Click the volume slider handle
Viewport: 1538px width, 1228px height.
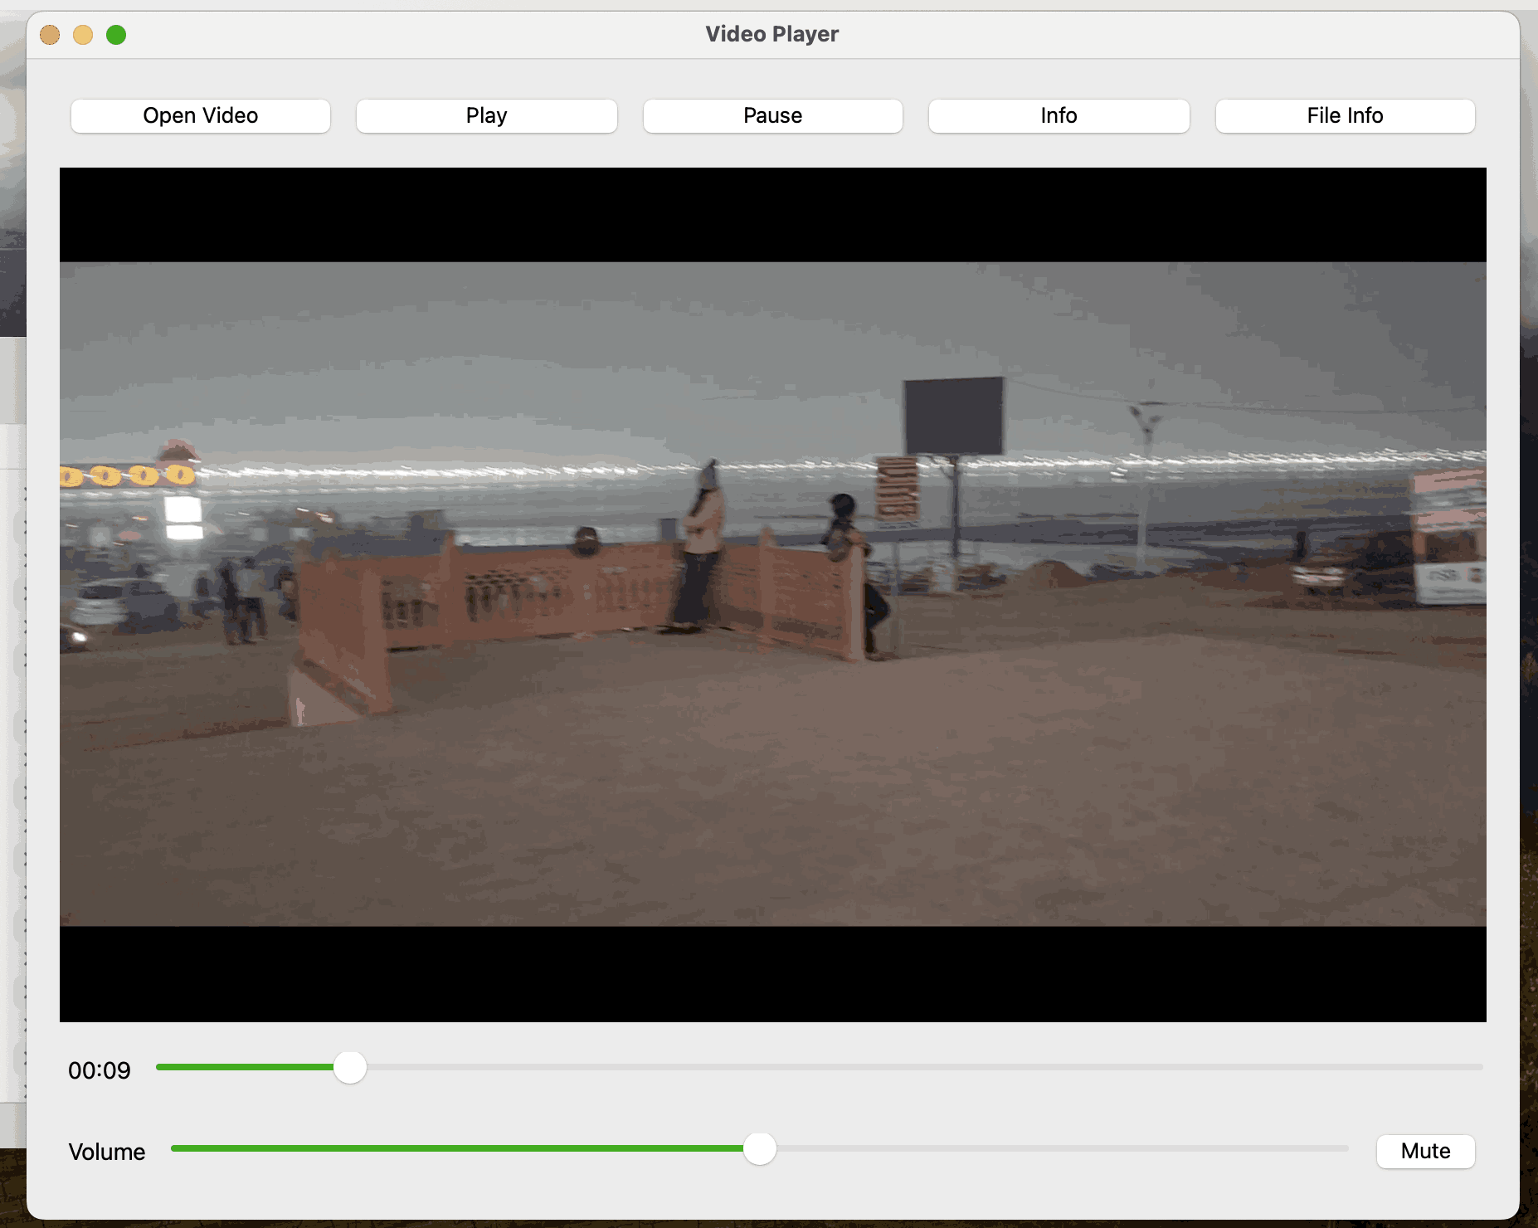[x=760, y=1148]
